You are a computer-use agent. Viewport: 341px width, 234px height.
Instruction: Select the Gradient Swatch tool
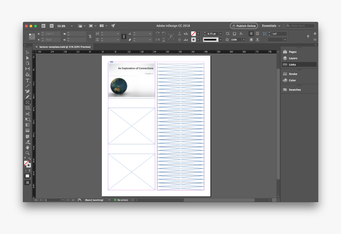pyautogui.click(x=27, y=125)
